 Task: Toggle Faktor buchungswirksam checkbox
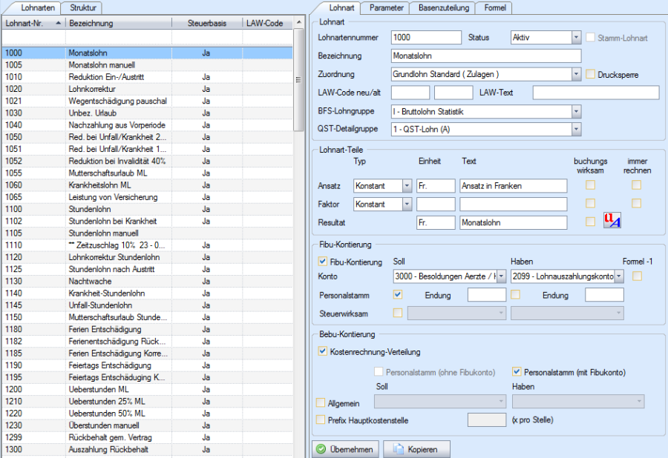pyautogui.click(x=591, y=203)
